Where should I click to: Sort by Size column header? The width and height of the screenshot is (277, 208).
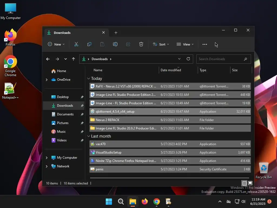pos(235,70)
